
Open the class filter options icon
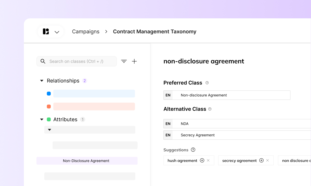[124, 61]
